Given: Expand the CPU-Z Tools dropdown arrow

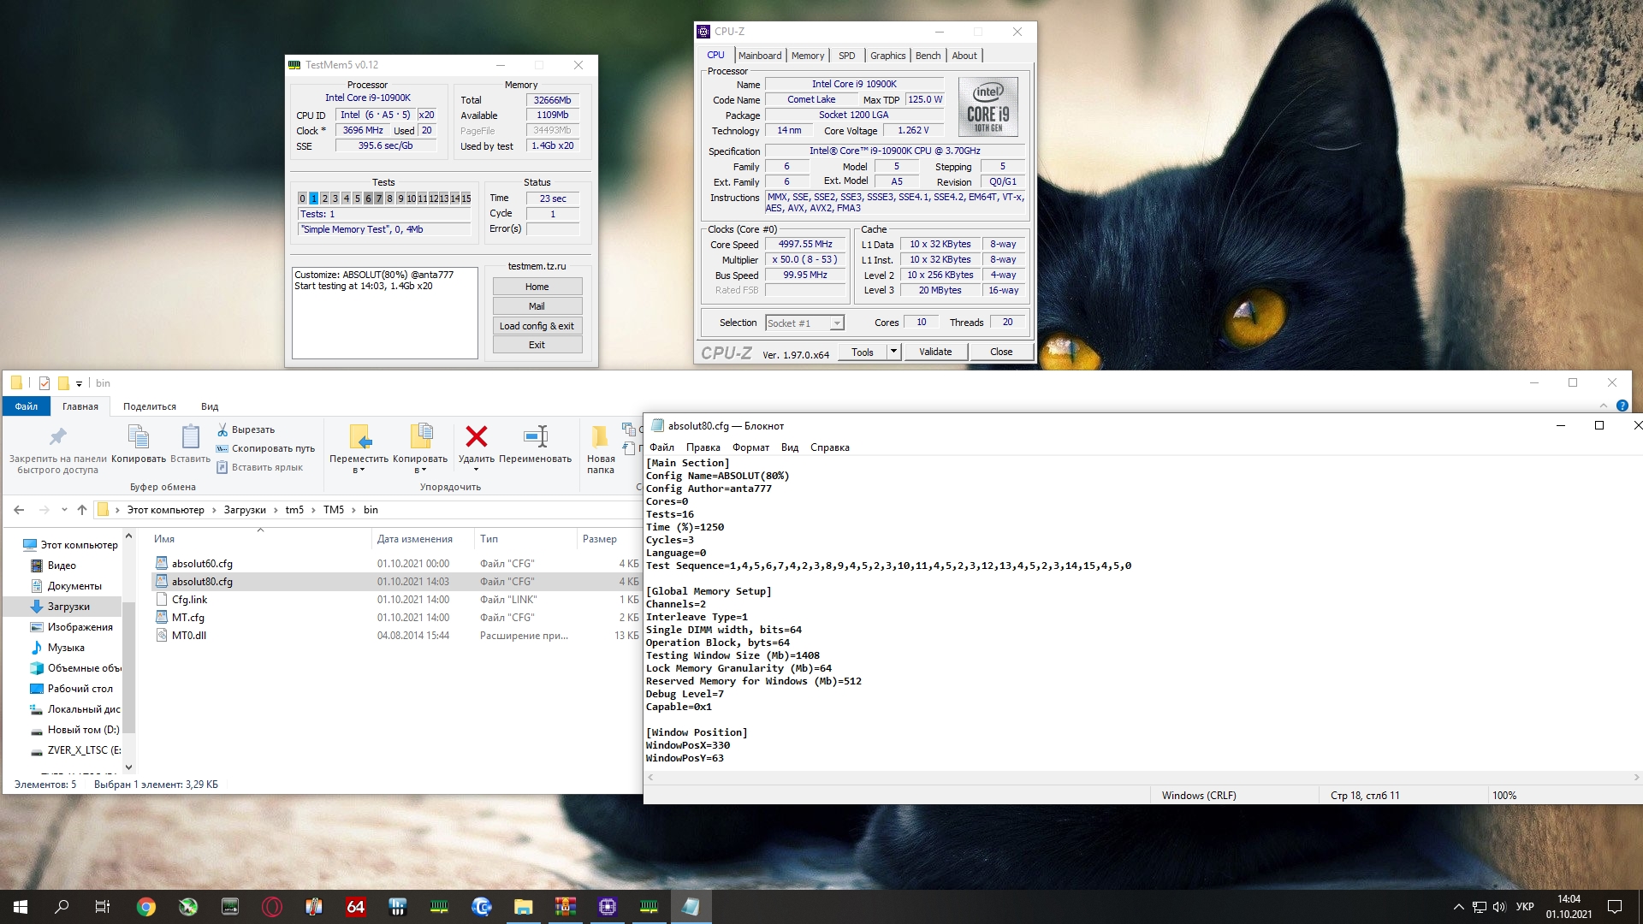Looking at the screenshot, I should (x=893, y=352).
